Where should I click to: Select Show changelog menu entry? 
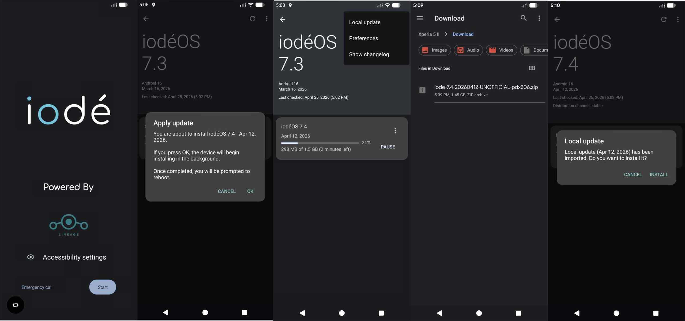369,54
